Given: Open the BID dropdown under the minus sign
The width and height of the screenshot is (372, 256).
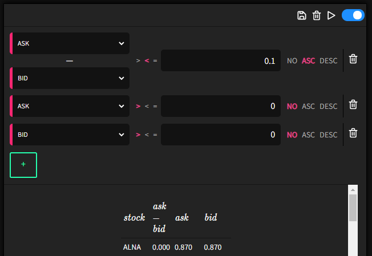Looking at the screenshot, I should [70, 78].
